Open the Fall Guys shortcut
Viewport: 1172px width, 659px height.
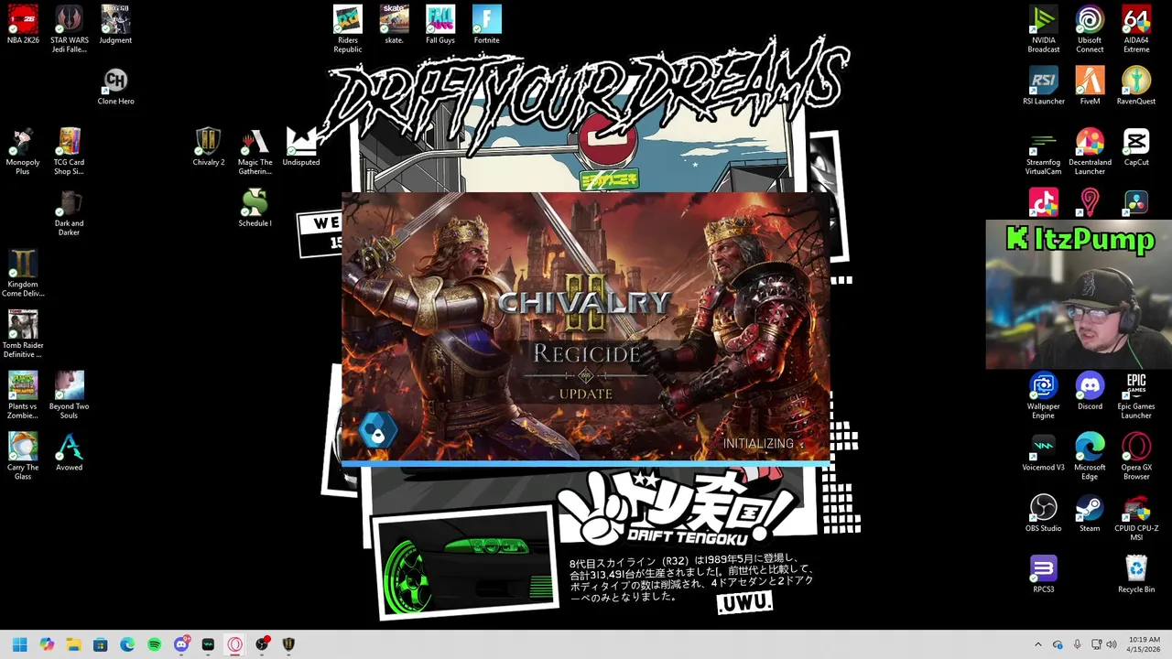(440, 25)
